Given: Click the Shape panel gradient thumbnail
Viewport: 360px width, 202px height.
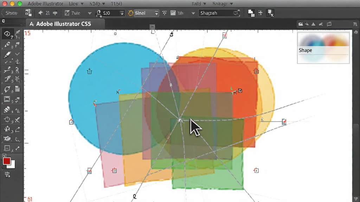Looking at the screenshot, I should coord(323,40).
